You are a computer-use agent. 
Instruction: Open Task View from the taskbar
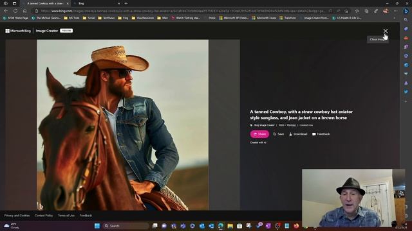pos(155,226)
